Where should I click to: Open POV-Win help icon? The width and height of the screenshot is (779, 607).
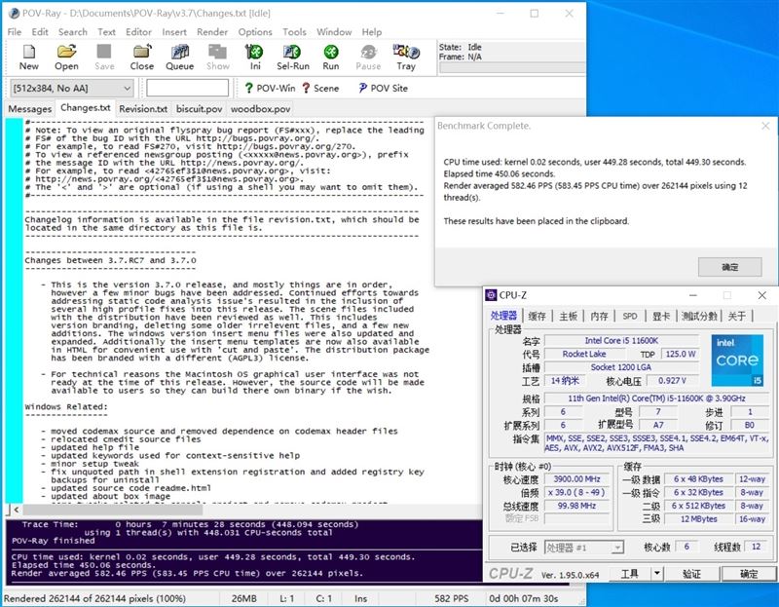point(249,89)
